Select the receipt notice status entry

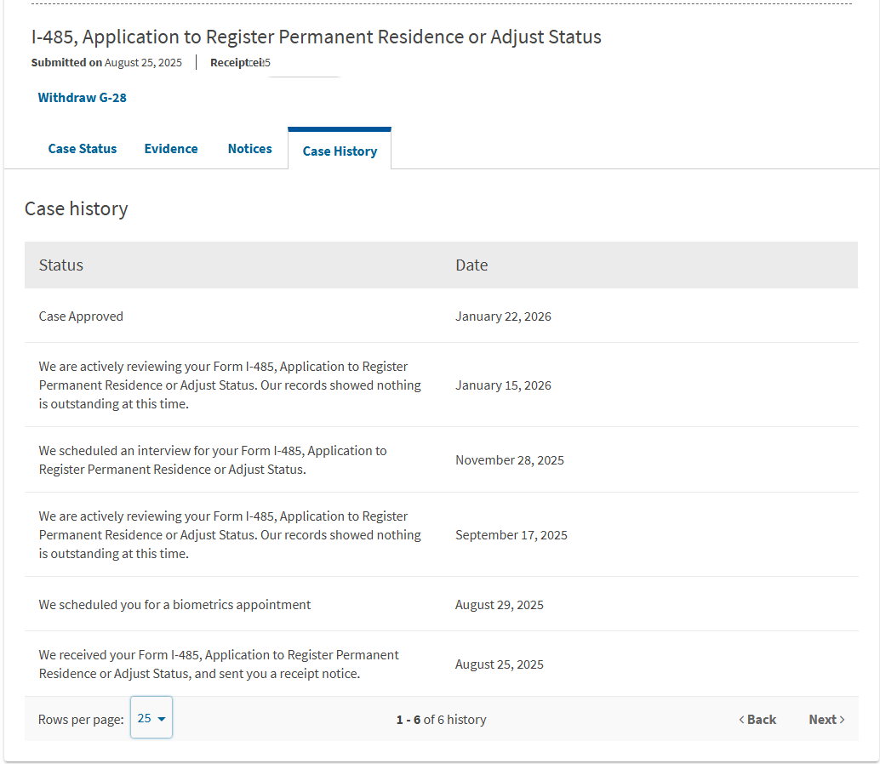219,664
